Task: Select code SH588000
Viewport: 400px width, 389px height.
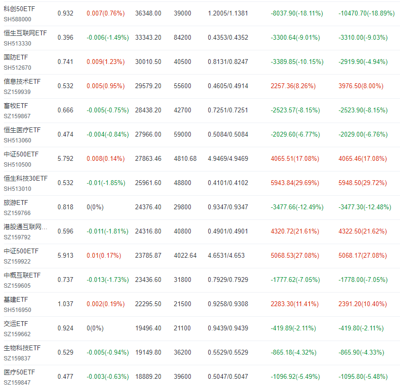Action: click(17, 19)
